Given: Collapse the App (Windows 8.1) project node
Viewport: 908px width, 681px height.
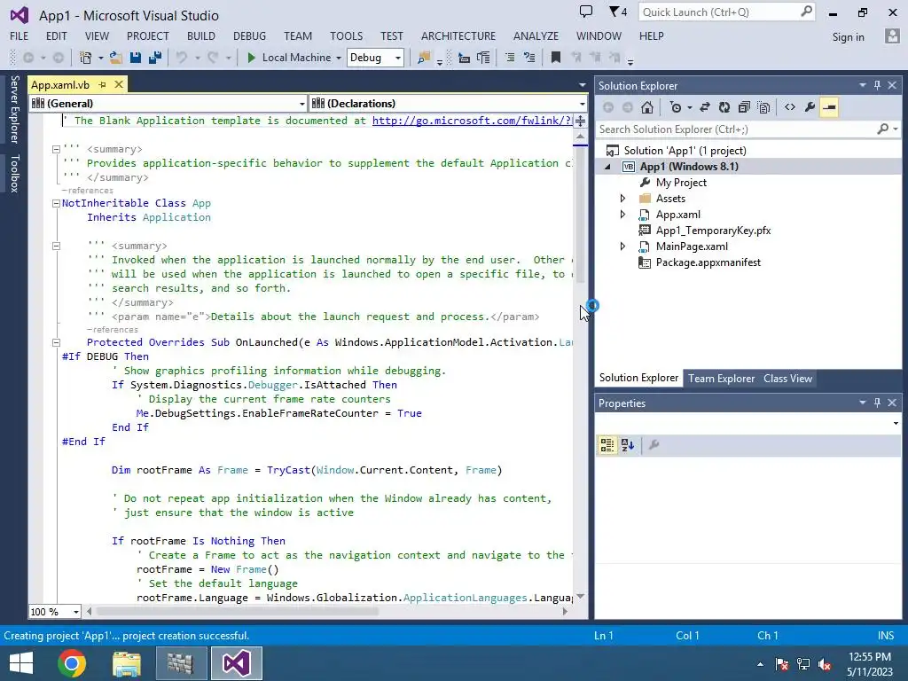Looking at the screenshot, I should click(x=608, y=167).
